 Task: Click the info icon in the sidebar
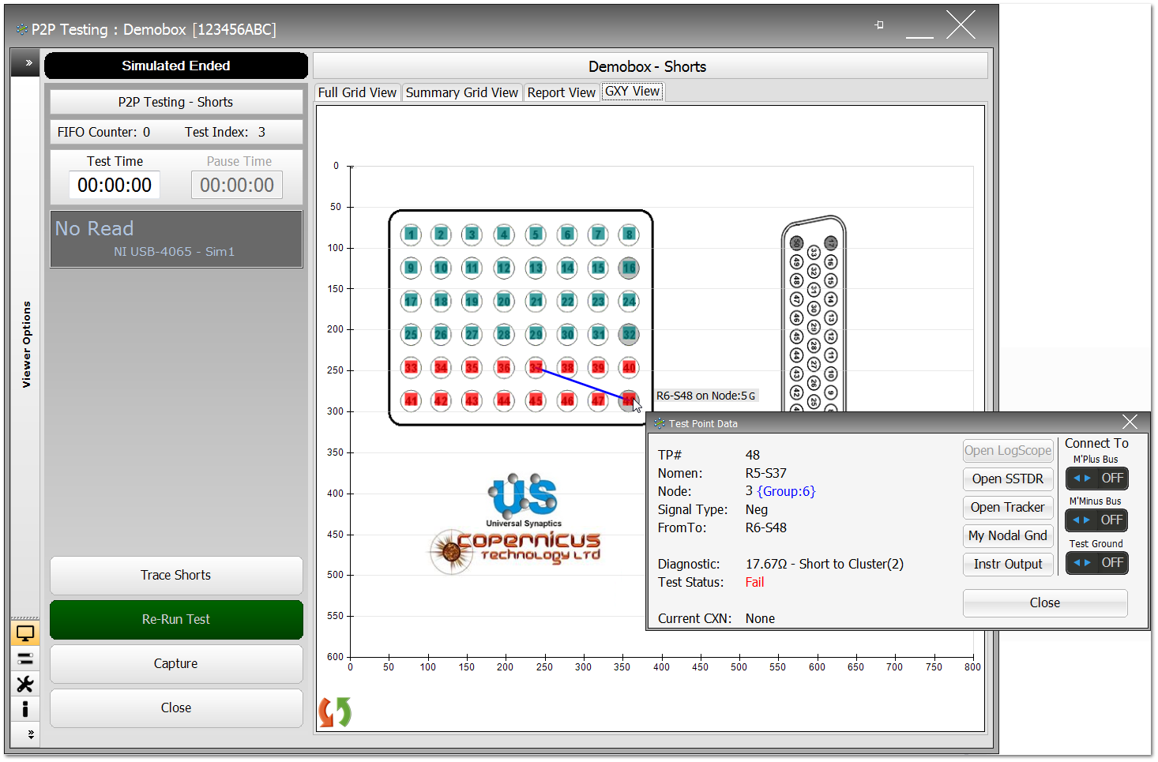tap(25, 709)
